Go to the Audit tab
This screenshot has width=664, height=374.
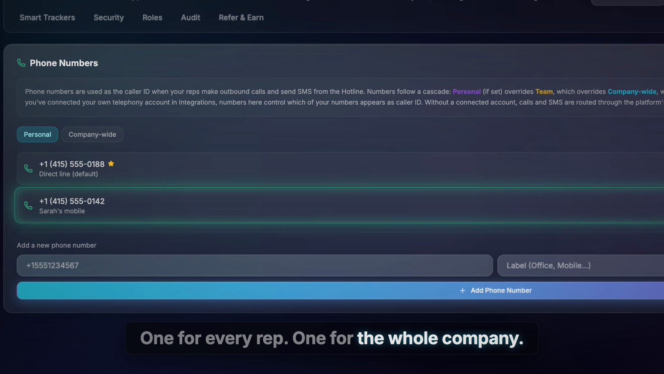(x=190, y=17)
